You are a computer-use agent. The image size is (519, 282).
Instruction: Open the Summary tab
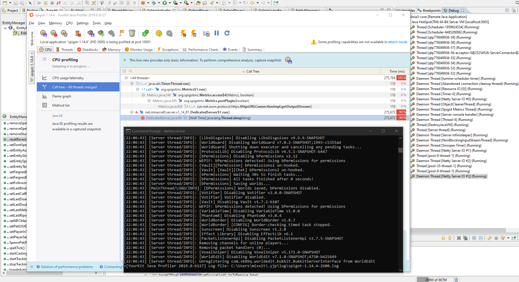point(252,49)
